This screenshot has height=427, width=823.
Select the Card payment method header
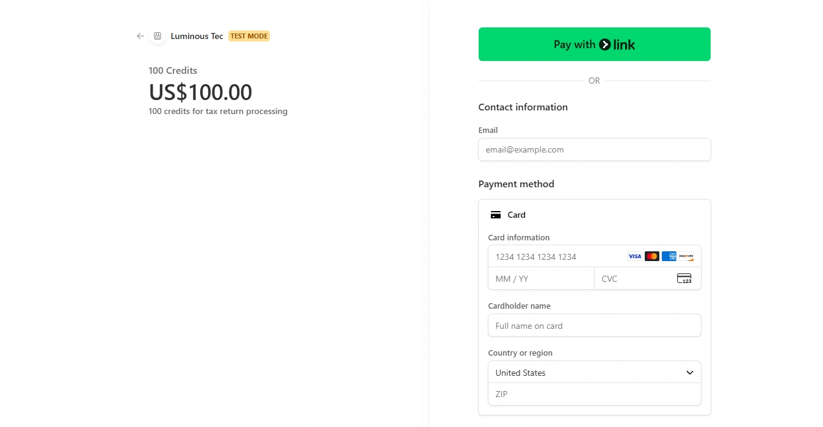click(x=517, y=215)
